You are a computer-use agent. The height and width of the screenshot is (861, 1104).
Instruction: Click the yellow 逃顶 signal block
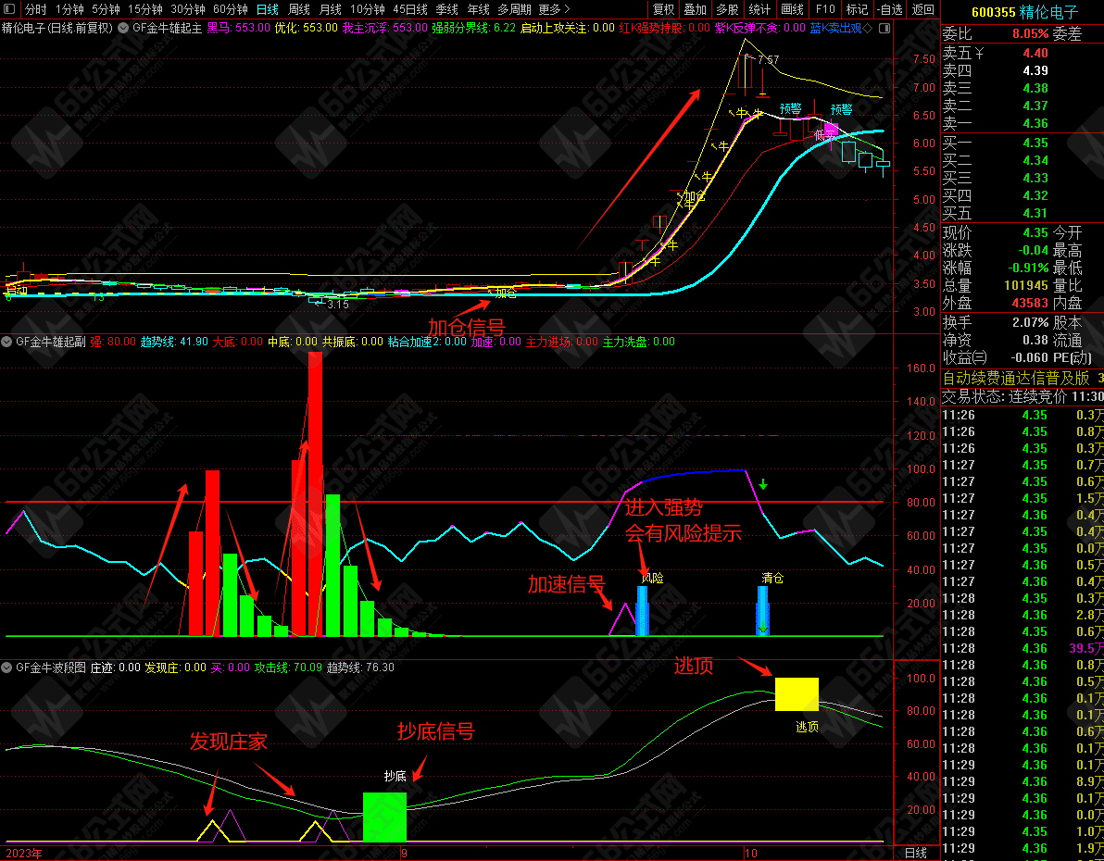797,694
